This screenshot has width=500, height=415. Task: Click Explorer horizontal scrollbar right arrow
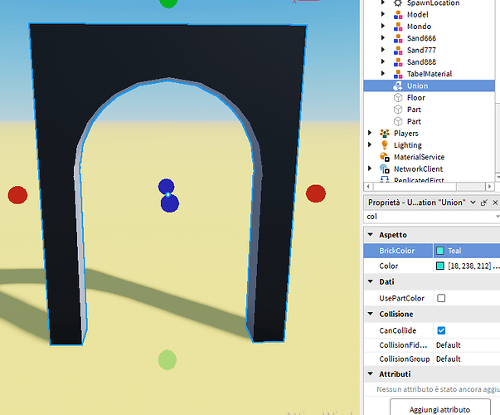click(490, 186)
